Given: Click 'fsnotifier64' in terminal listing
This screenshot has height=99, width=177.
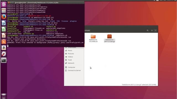Looking at the screenshot, I should [13, 30].
